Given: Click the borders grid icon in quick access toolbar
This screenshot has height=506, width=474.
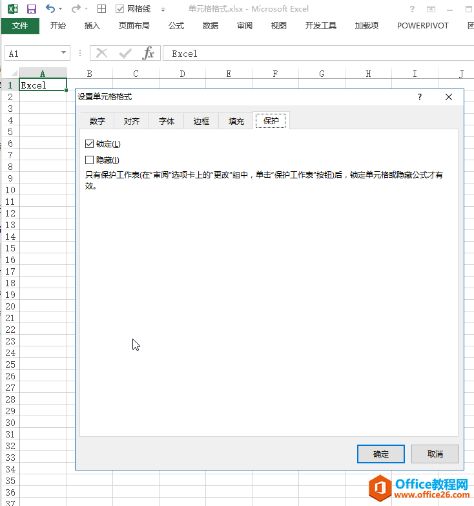Looking at the screenshot, I should pyautogui.click(x=101, y=9).
